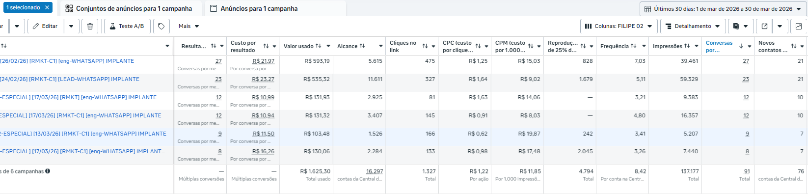Toggle Conversas por column descending sort arrow
Screen dimensions: 808x194
click(x=741, y=46)
